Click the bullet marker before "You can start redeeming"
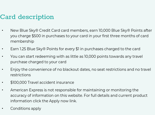This screenshot has width=155, height=115. (x=3, y=56)
